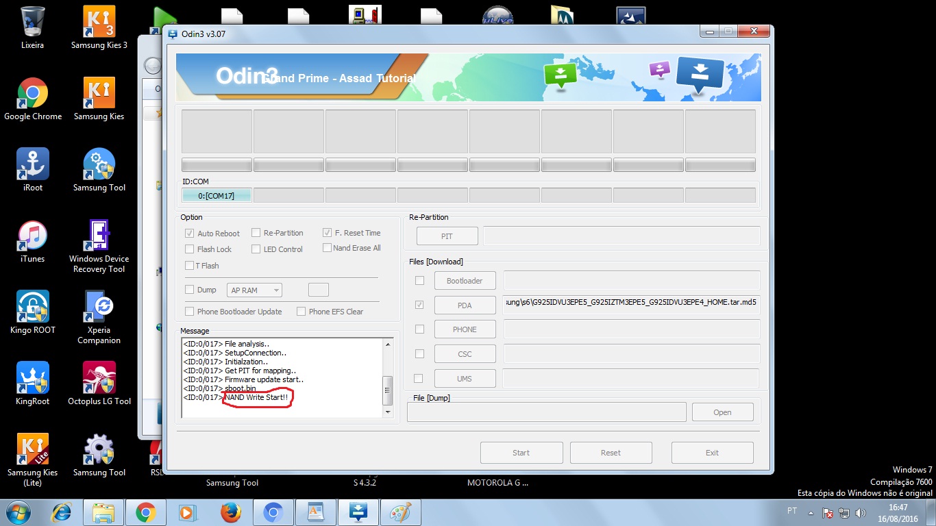Click the Exit button in Odin
This screenshot has height=526, width=936.
[713, 453]
